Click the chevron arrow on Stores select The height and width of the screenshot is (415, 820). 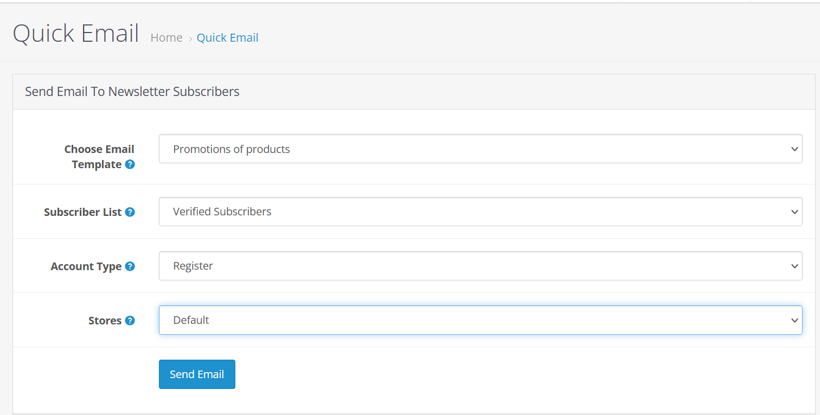point(795,320)
